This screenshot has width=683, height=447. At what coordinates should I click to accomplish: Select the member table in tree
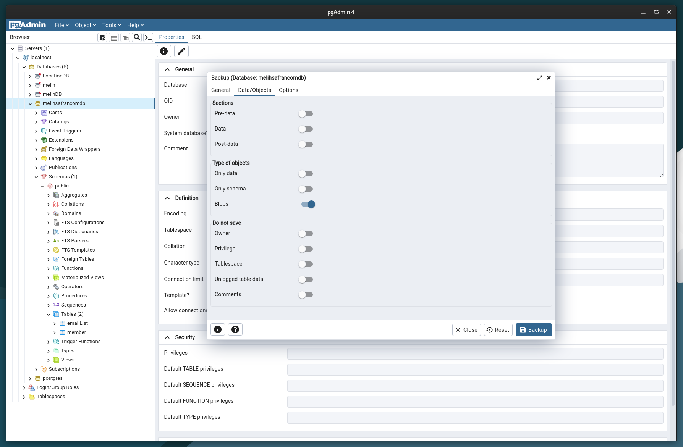(76, 332)
